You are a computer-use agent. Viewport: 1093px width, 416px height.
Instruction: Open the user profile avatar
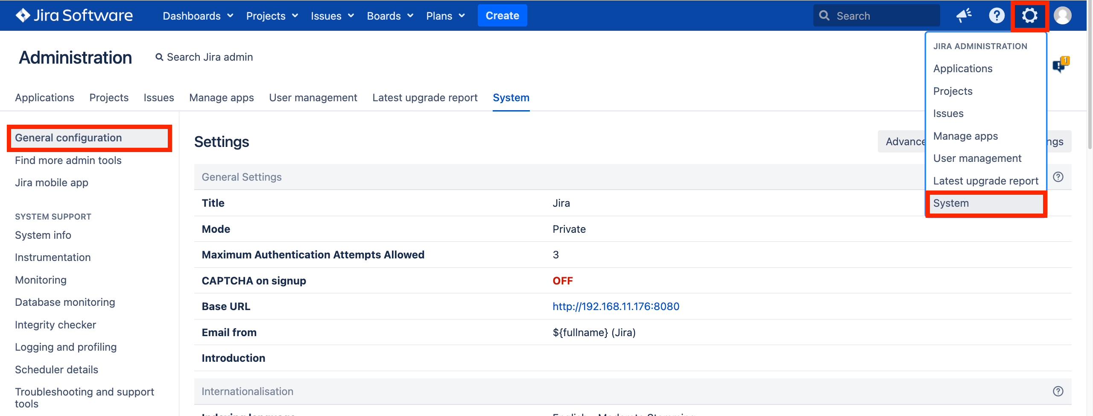[x=1062, y=15]
